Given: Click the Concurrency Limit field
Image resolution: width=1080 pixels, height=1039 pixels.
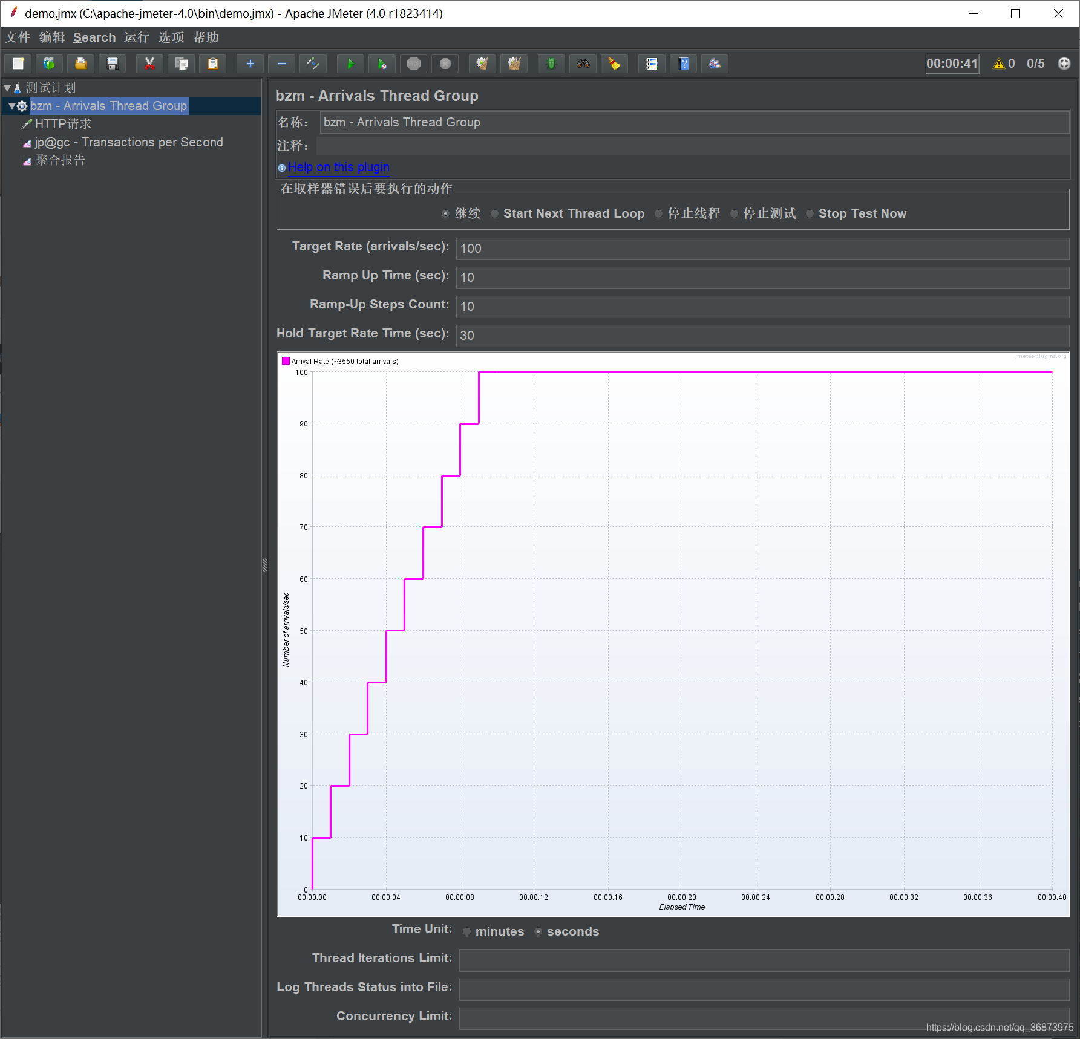Looking at the screenshot, I should click(764, 1018).
